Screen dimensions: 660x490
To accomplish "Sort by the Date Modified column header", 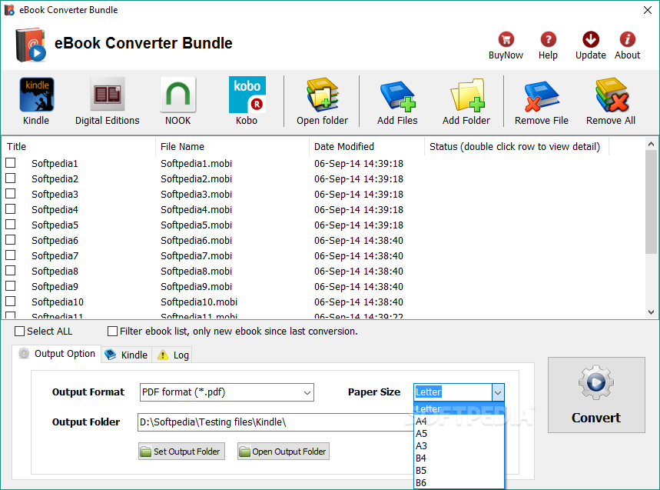I will (x=366, y=146).
